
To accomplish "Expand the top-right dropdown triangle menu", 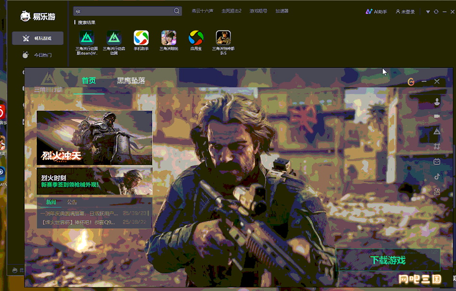I will (428, 12).
